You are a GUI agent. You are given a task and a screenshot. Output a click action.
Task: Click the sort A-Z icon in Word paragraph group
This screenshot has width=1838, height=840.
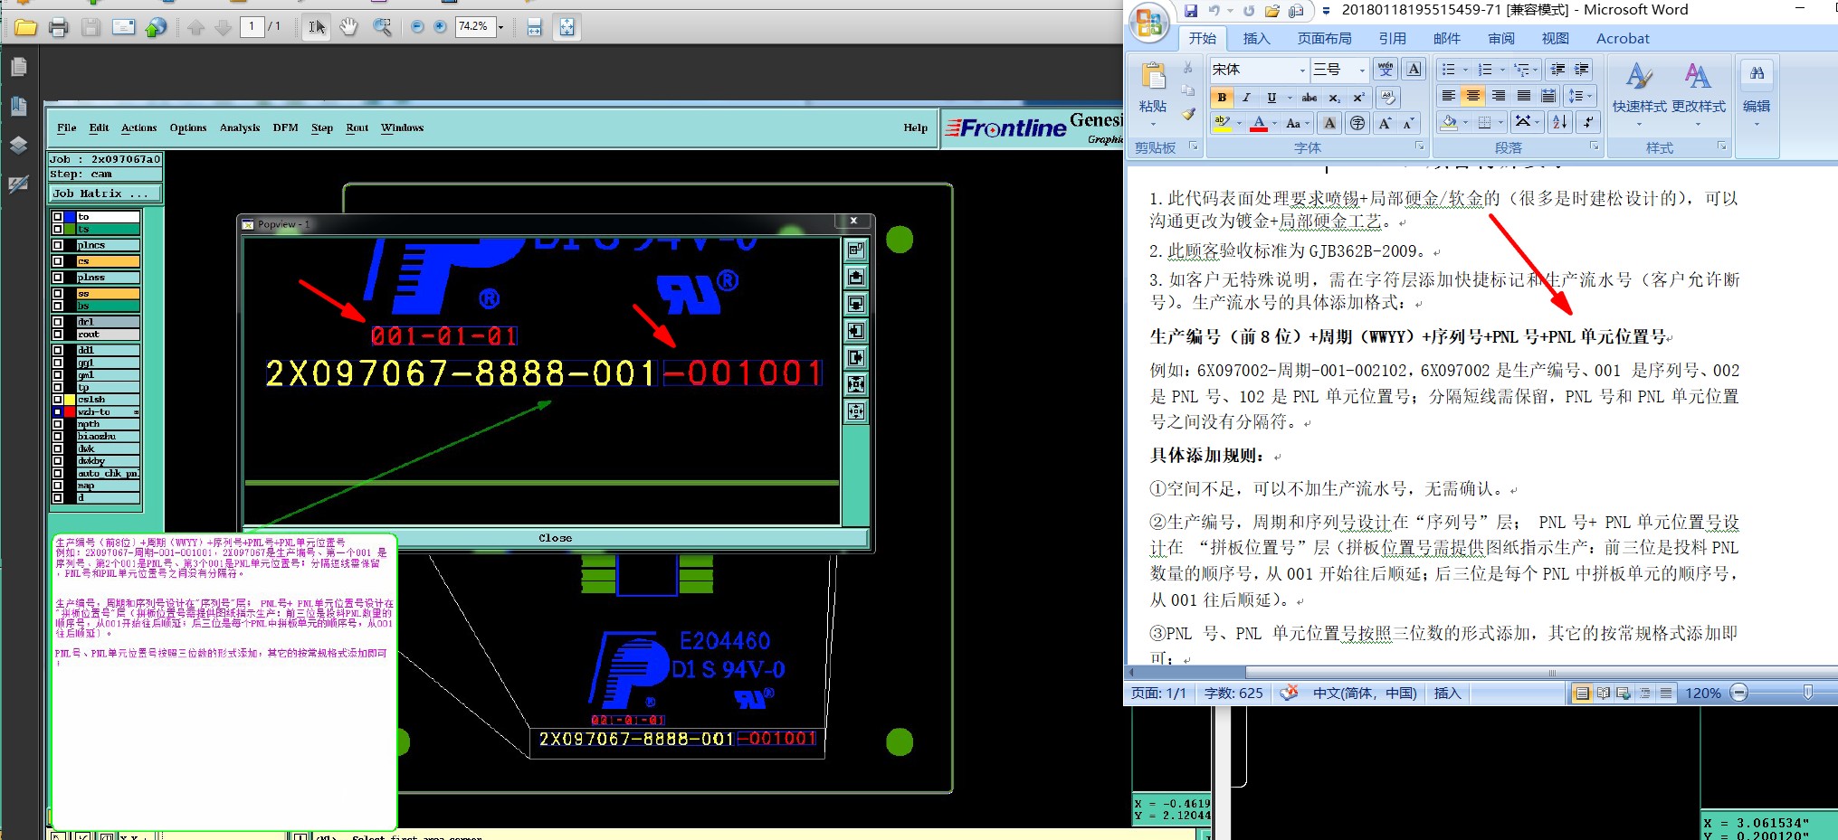point(1560,122)
